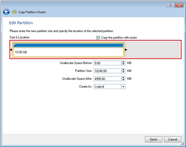Close the Copy Partition Wizard window
The width and height of the screenshot is (186, 147).
pos(179,5)
